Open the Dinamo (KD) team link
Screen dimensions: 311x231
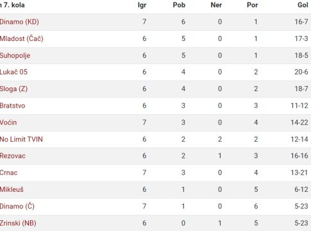coord(19,22)
